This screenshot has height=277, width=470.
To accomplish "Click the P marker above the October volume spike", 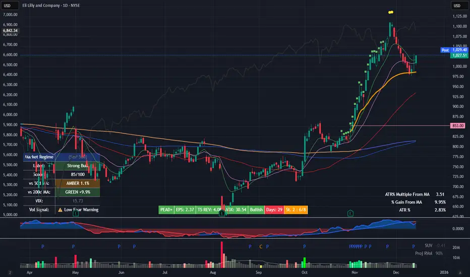I will click(304, 247).
